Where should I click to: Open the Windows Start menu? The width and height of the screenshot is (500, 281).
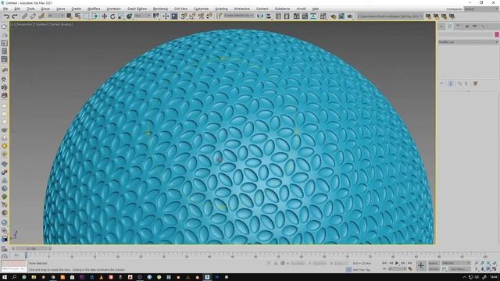(5, 277)
